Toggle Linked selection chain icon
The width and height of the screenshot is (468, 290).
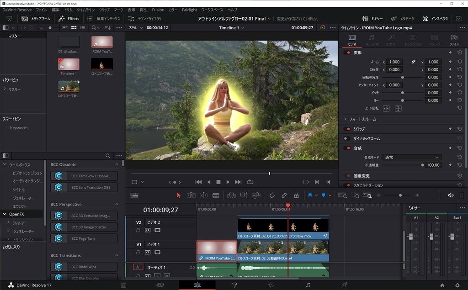[284, 195]
